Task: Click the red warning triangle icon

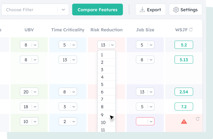Action: click(184, 121)
